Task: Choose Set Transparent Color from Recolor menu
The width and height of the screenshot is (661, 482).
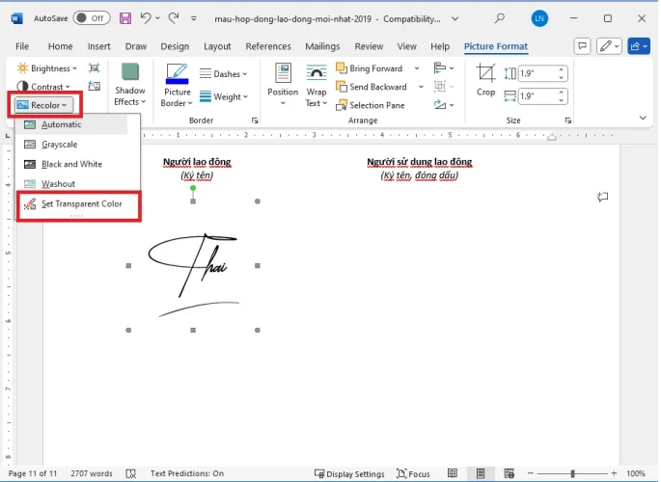Action: [81, 204]
